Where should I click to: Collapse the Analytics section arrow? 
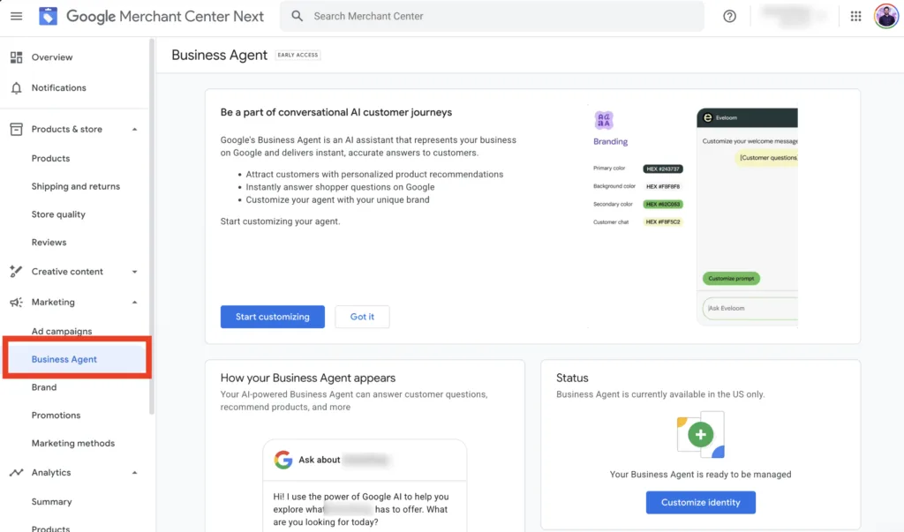[x=134, y=473]
